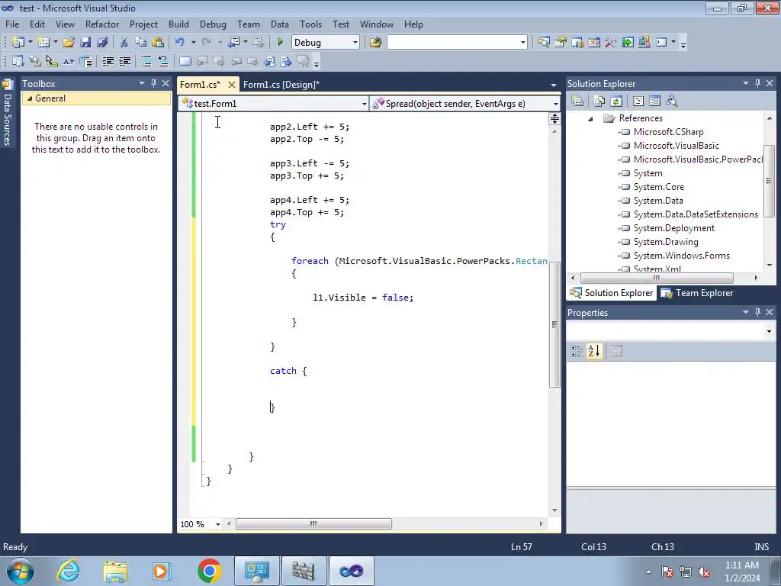The height and width of the screenshot is (586, 781).
Task: Open Solution Explorer from the main toolbar icon
Action: click(x=543, y=43)
